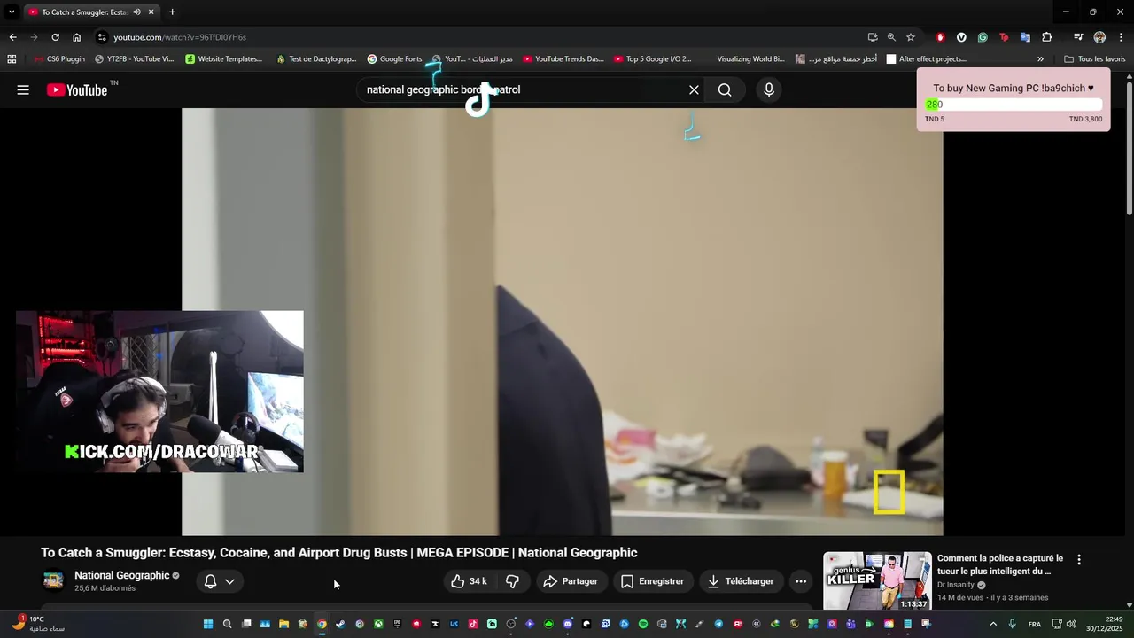Screen dimensions: 1134x638
Task: Start voice search with the microphone
Action: [768, 89]
